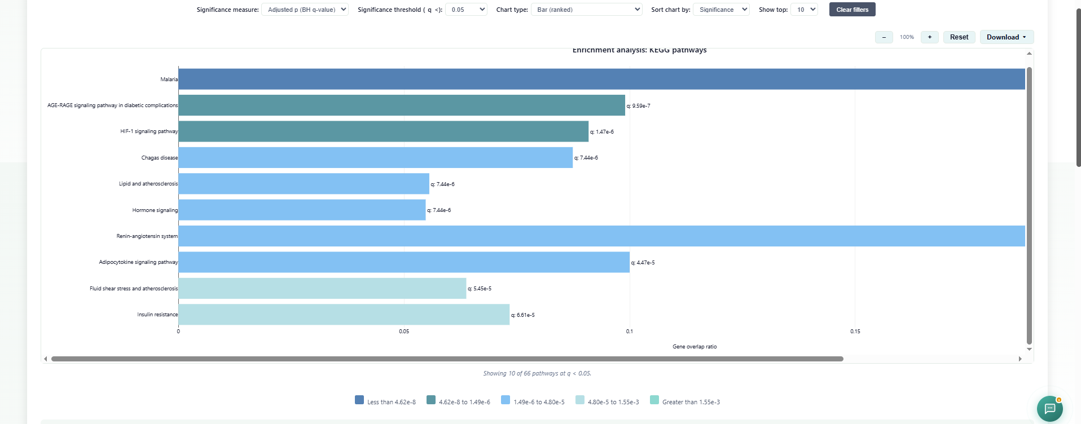Select the Fluid shear stress and atherosclerosis bar
The width and height of the screenshot is (1081, 424).
323,288
